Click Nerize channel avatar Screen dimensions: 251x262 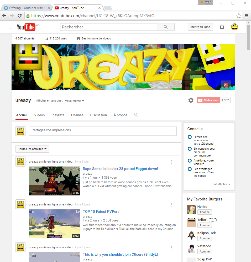pyautogui.click(x=191, y=209)
